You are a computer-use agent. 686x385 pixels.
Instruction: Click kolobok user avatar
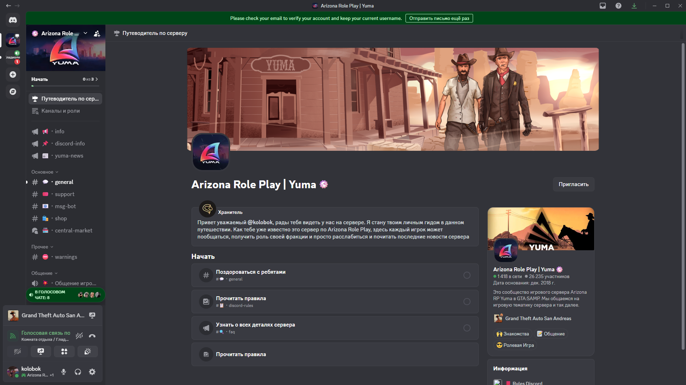coord(13,372)
